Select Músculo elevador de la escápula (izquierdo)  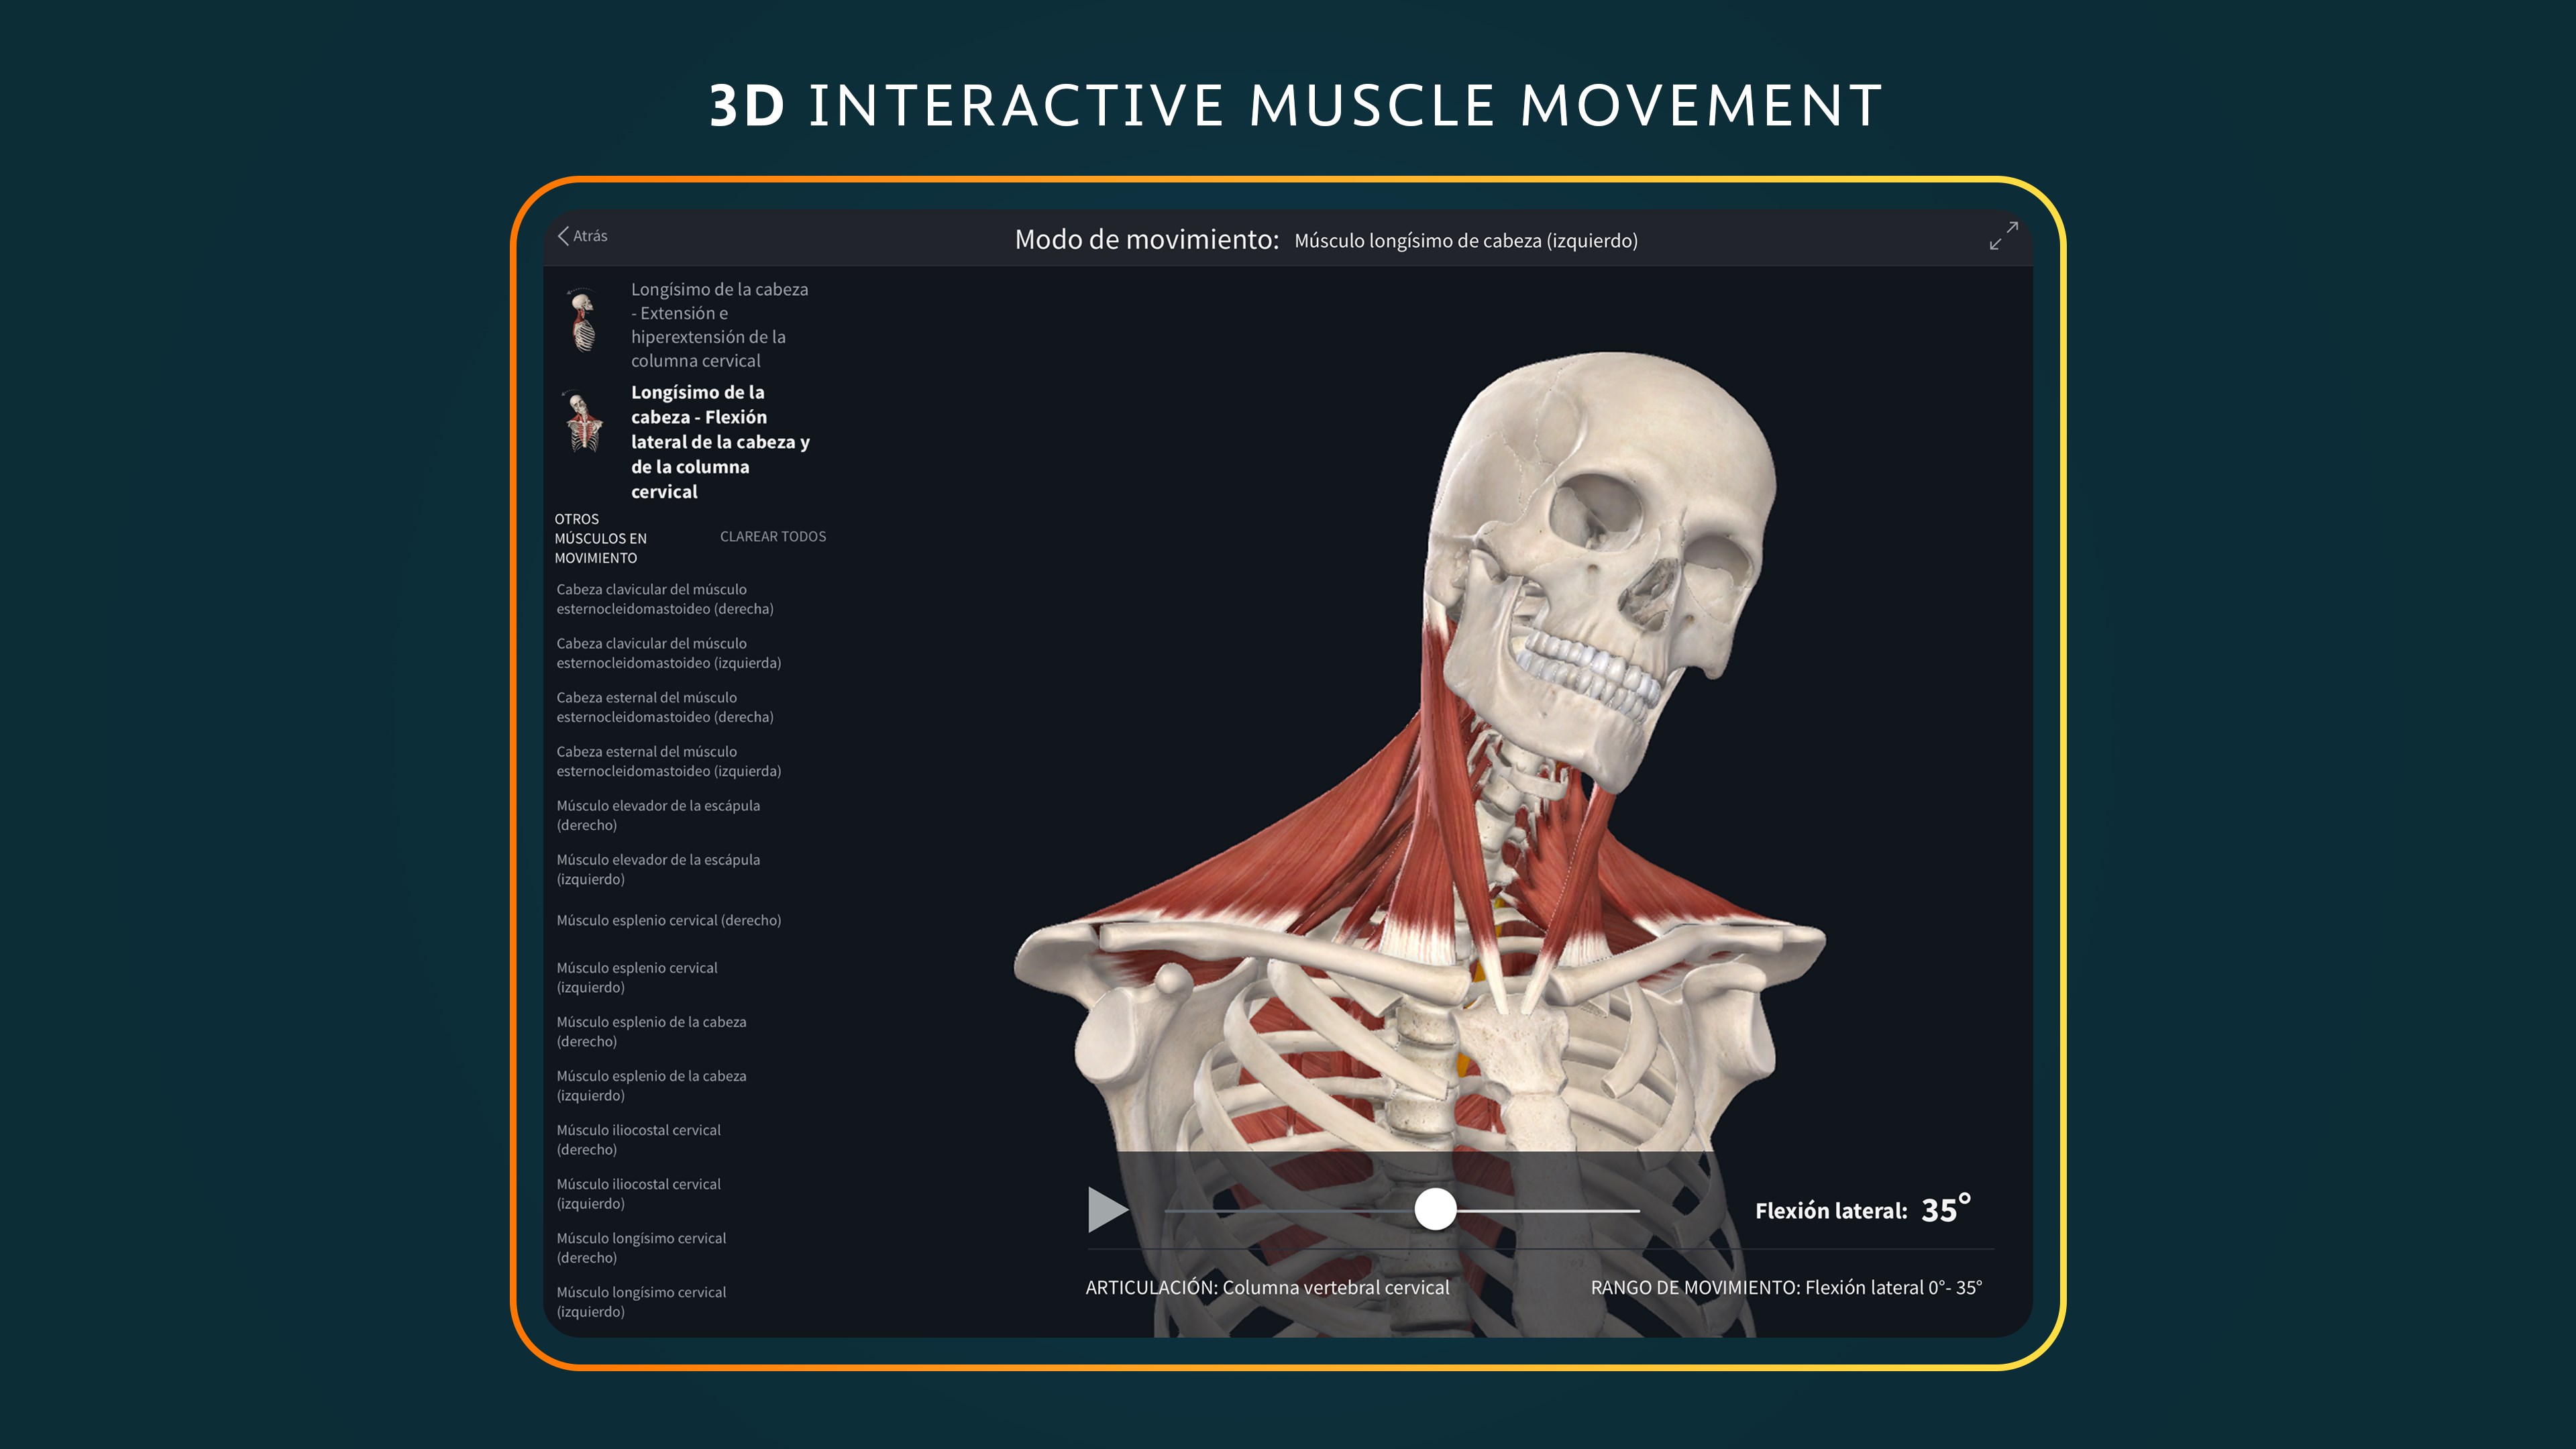(x=658, y=869)
